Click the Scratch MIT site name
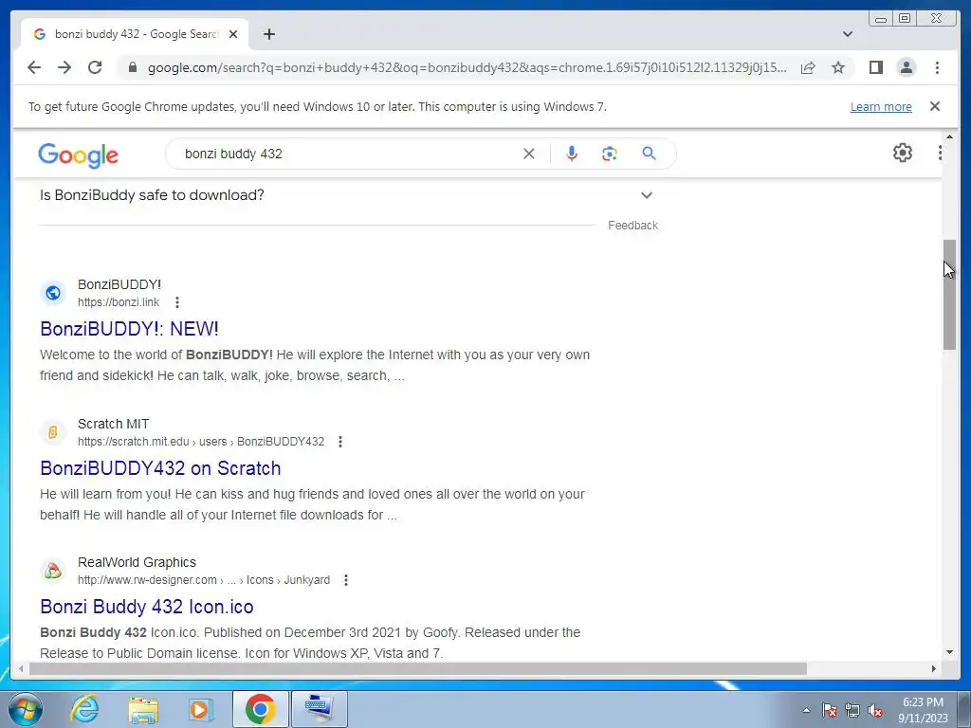Image resolution: width=971 pixels, height=728 pixels. 114,424
